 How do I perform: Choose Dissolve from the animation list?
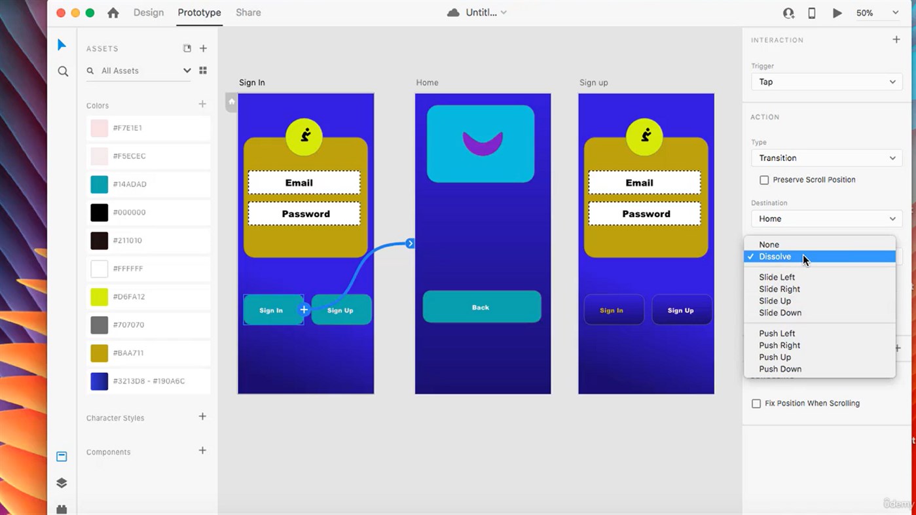pyautogui.click(x=775, y=257)
